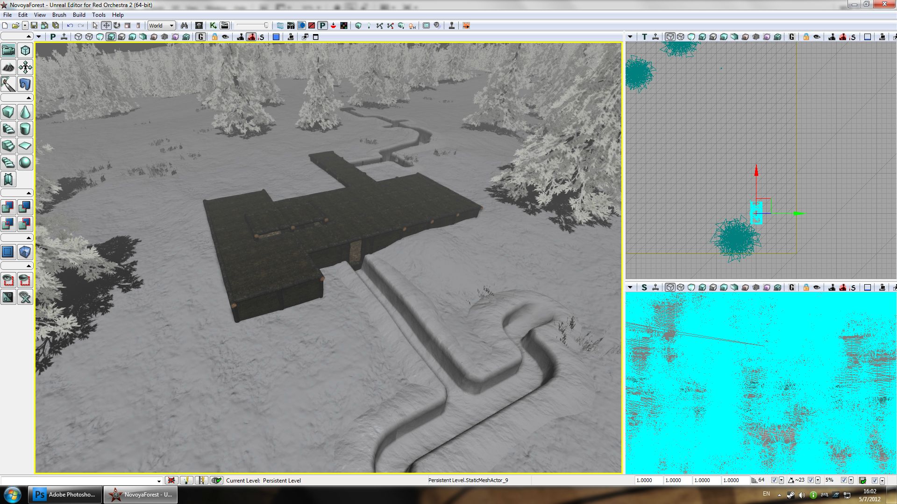Viewport: 897px width, 504px height.
Task: Create a spiral staircase brush
Action: coord(8,162)
